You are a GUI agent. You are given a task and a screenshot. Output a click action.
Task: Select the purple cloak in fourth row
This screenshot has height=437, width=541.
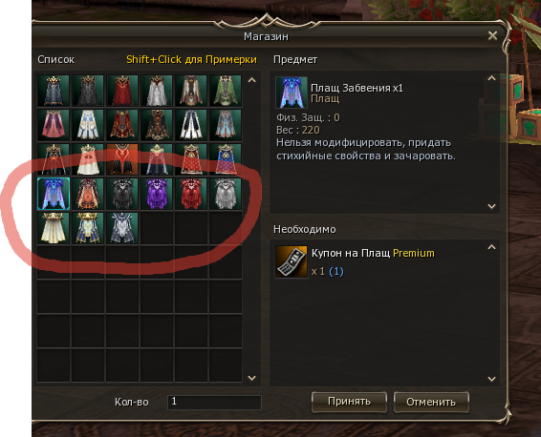[157, 194]
